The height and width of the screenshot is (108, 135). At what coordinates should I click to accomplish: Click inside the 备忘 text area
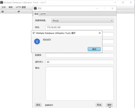[x=79, y=83]
